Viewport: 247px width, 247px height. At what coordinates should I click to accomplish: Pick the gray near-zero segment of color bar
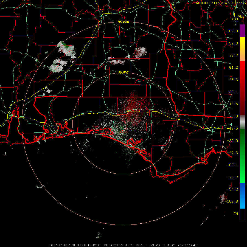click(x=242, y=122)
